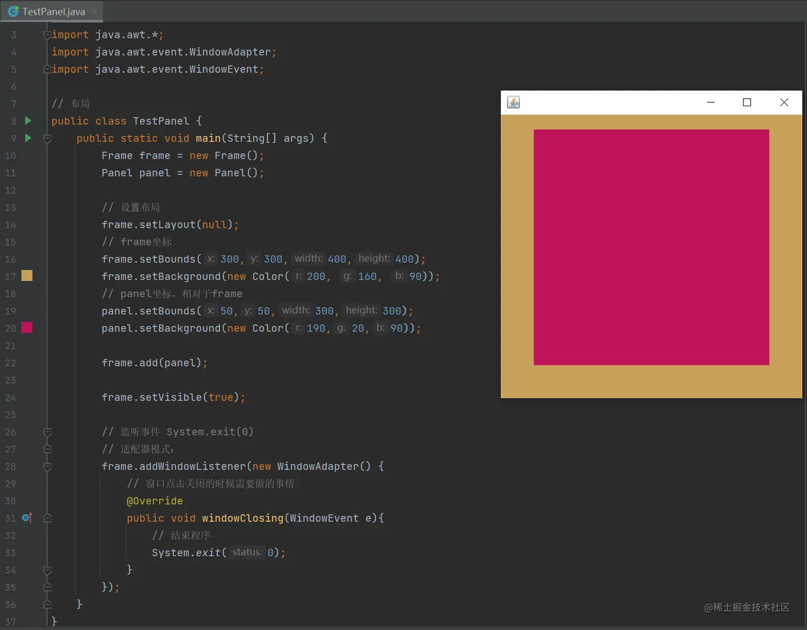
Task: Click the override gutter icon on line 31
Action: (27, 517)
